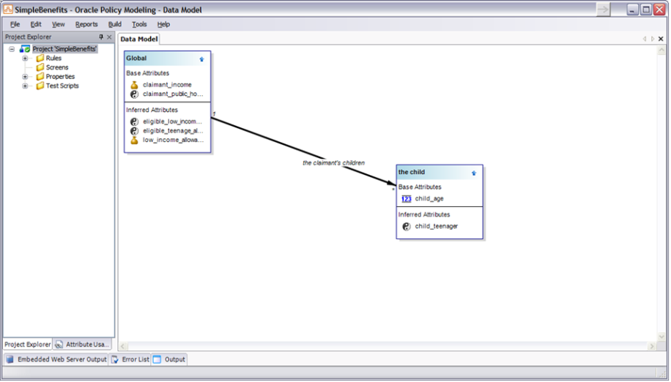Switch to the Project Explorer bottom tab
The image size is (671, 382).
pos(28,345)
